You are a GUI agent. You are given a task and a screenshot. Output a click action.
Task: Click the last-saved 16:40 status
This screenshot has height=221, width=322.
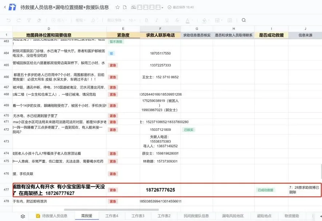coord(181,7)
